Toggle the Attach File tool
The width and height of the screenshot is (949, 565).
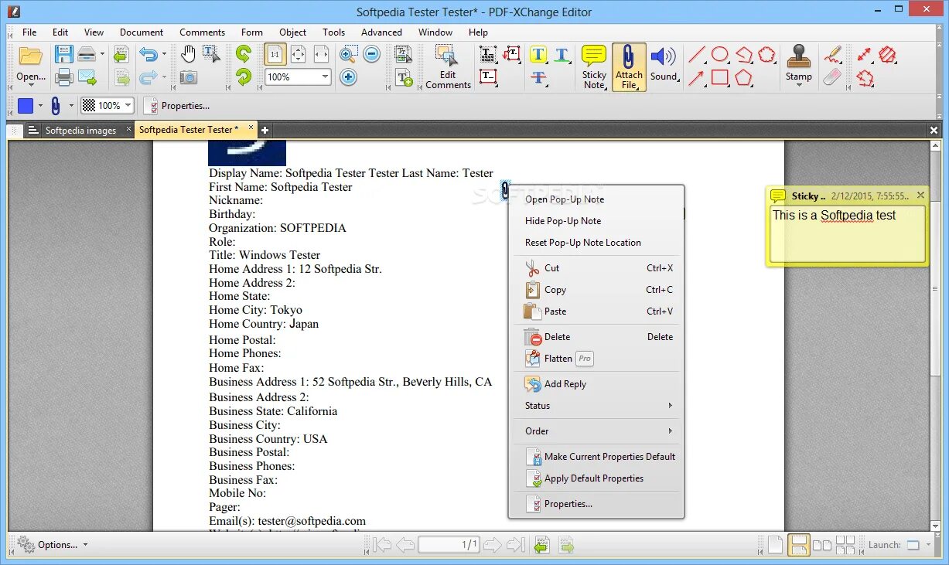(x=629, y=67)
